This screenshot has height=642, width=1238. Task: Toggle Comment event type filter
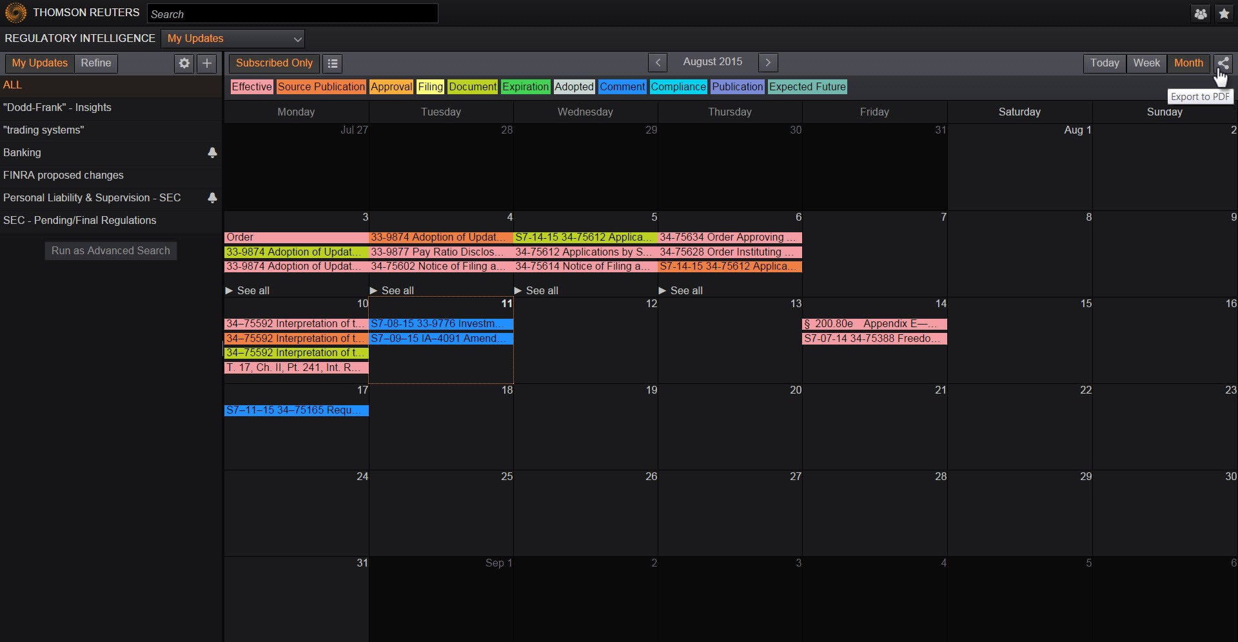pyautogui.click(x=622, y=87)
